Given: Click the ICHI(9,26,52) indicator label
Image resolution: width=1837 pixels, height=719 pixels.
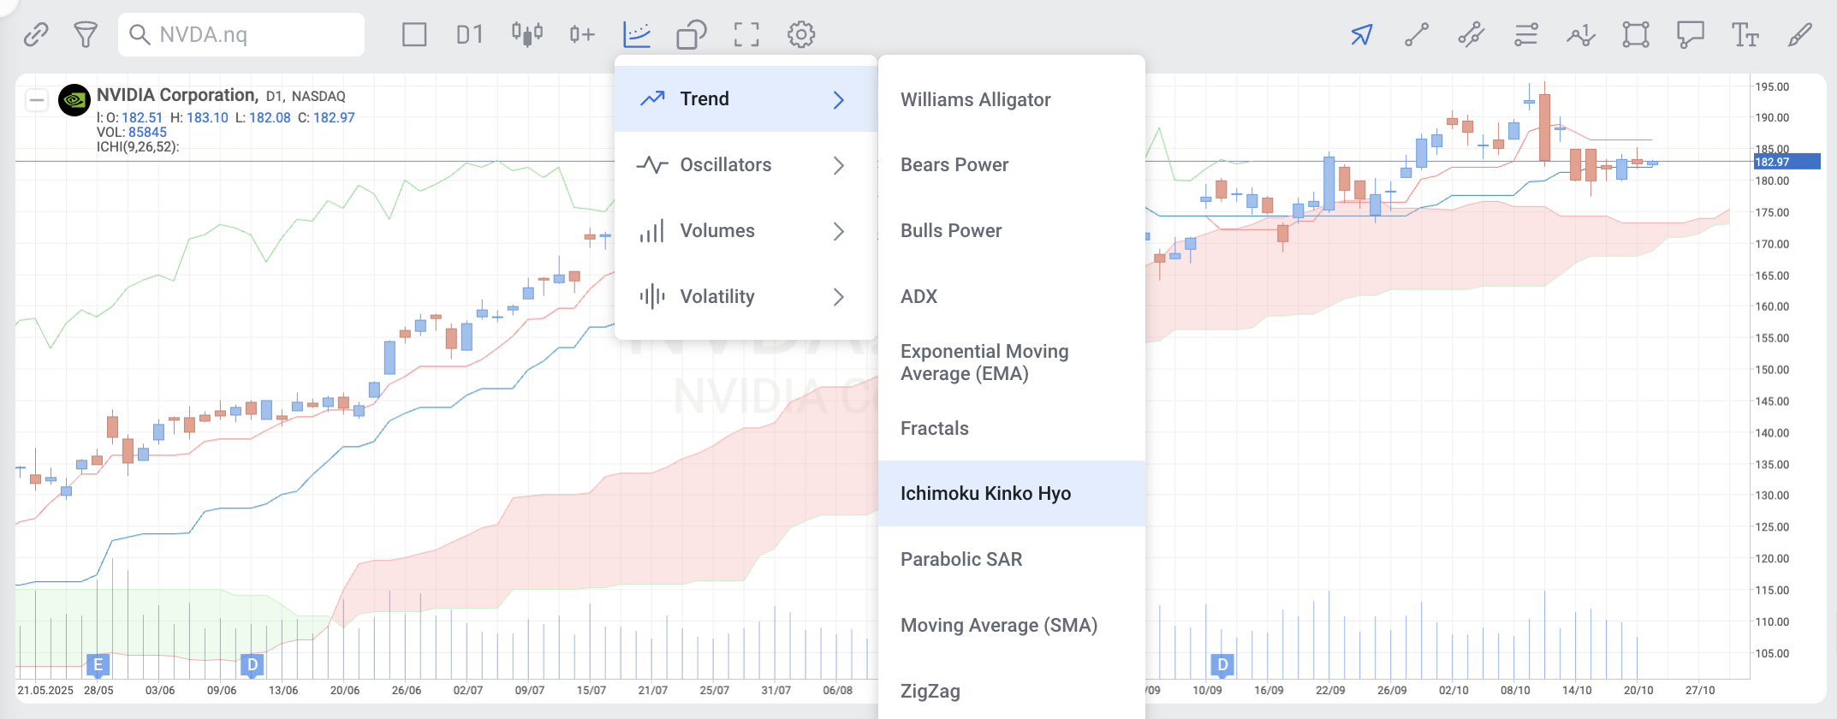Looking at the screenshot, I should pos(138,147).
